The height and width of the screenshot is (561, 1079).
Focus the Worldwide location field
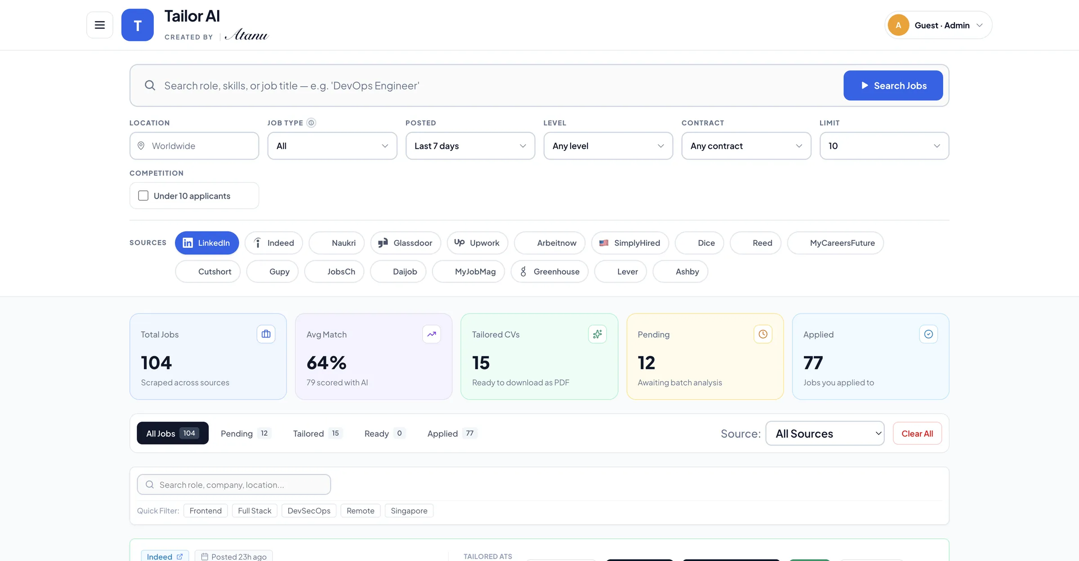194,146
